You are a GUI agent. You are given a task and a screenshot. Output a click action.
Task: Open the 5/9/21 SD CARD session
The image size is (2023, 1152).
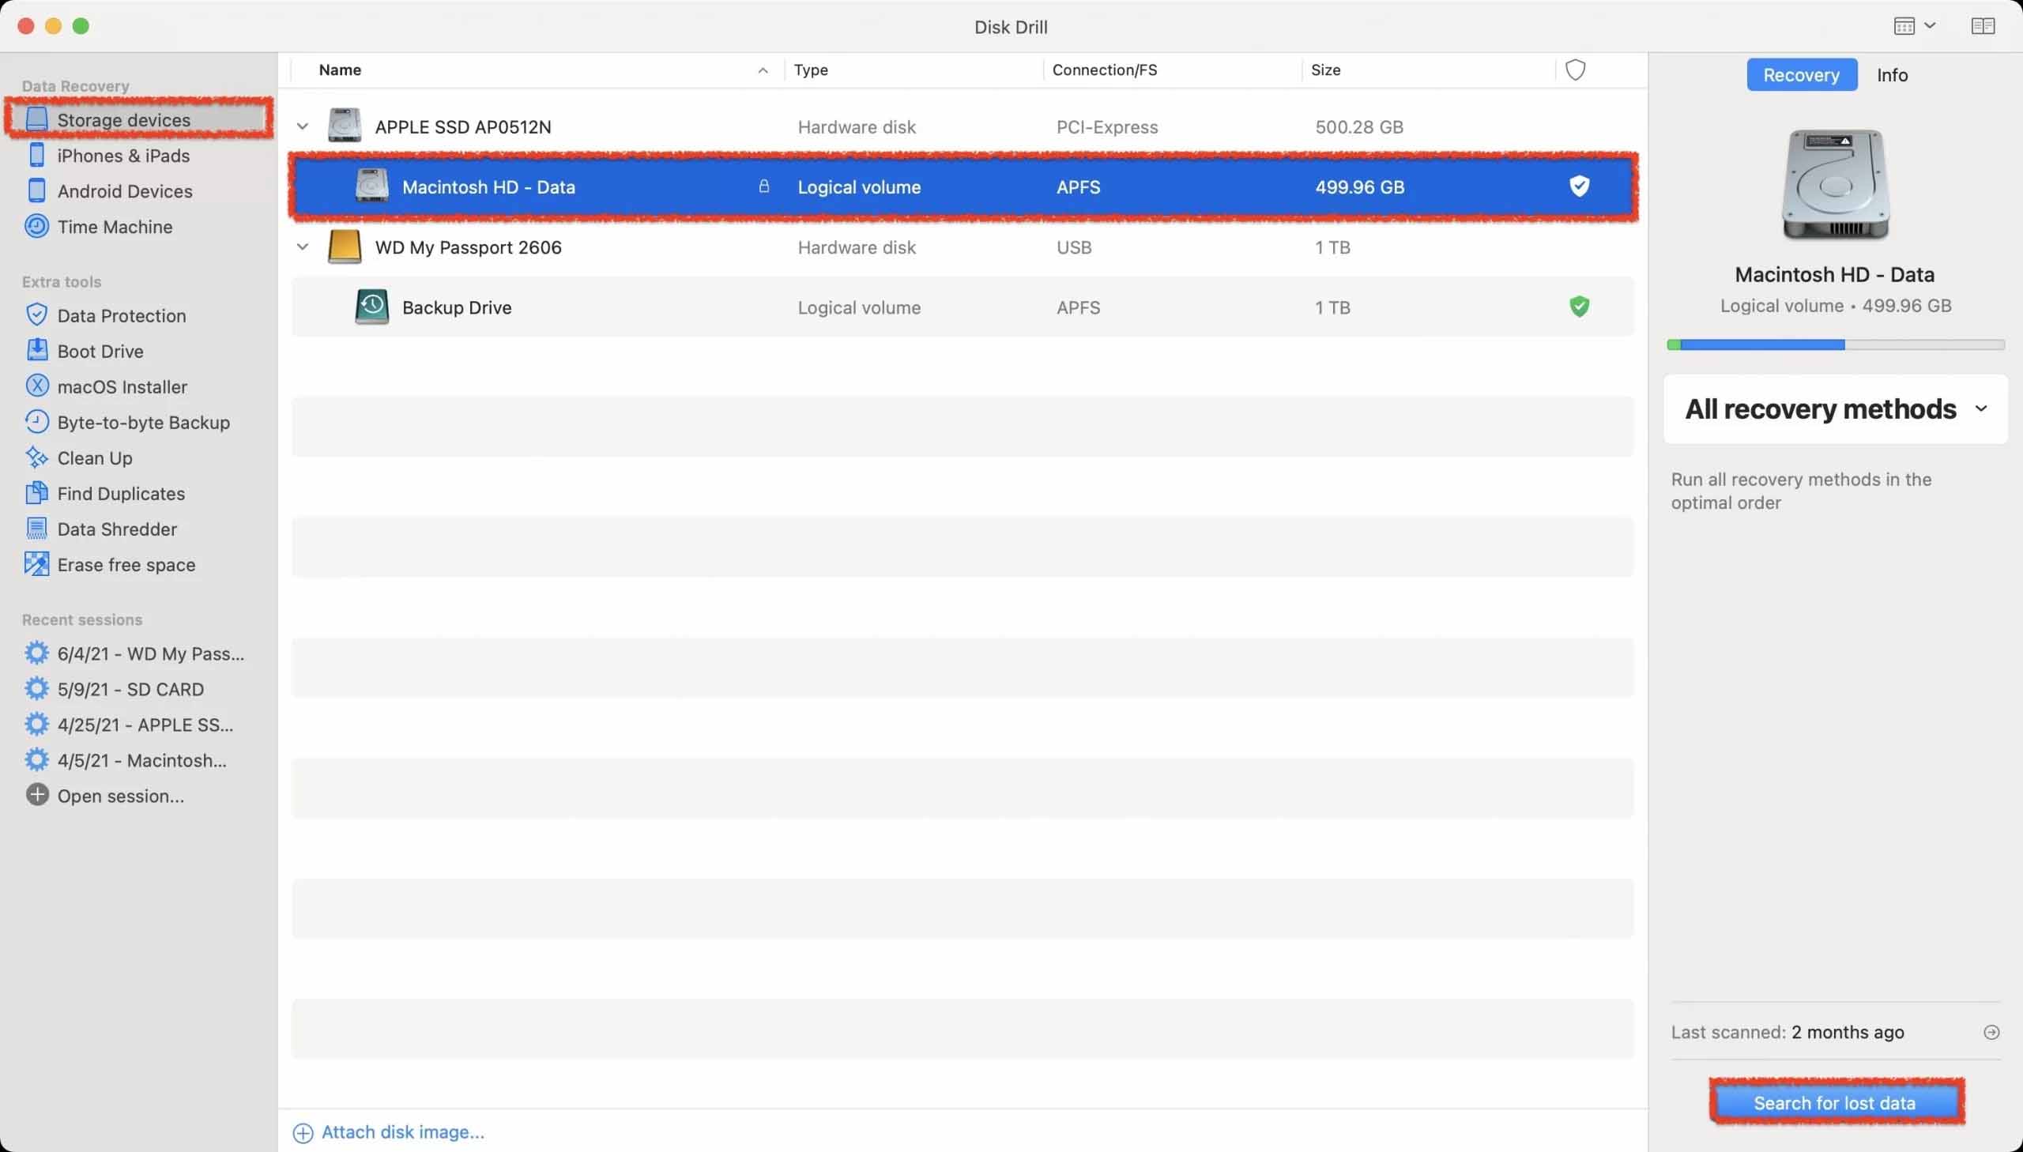[115, 689]
